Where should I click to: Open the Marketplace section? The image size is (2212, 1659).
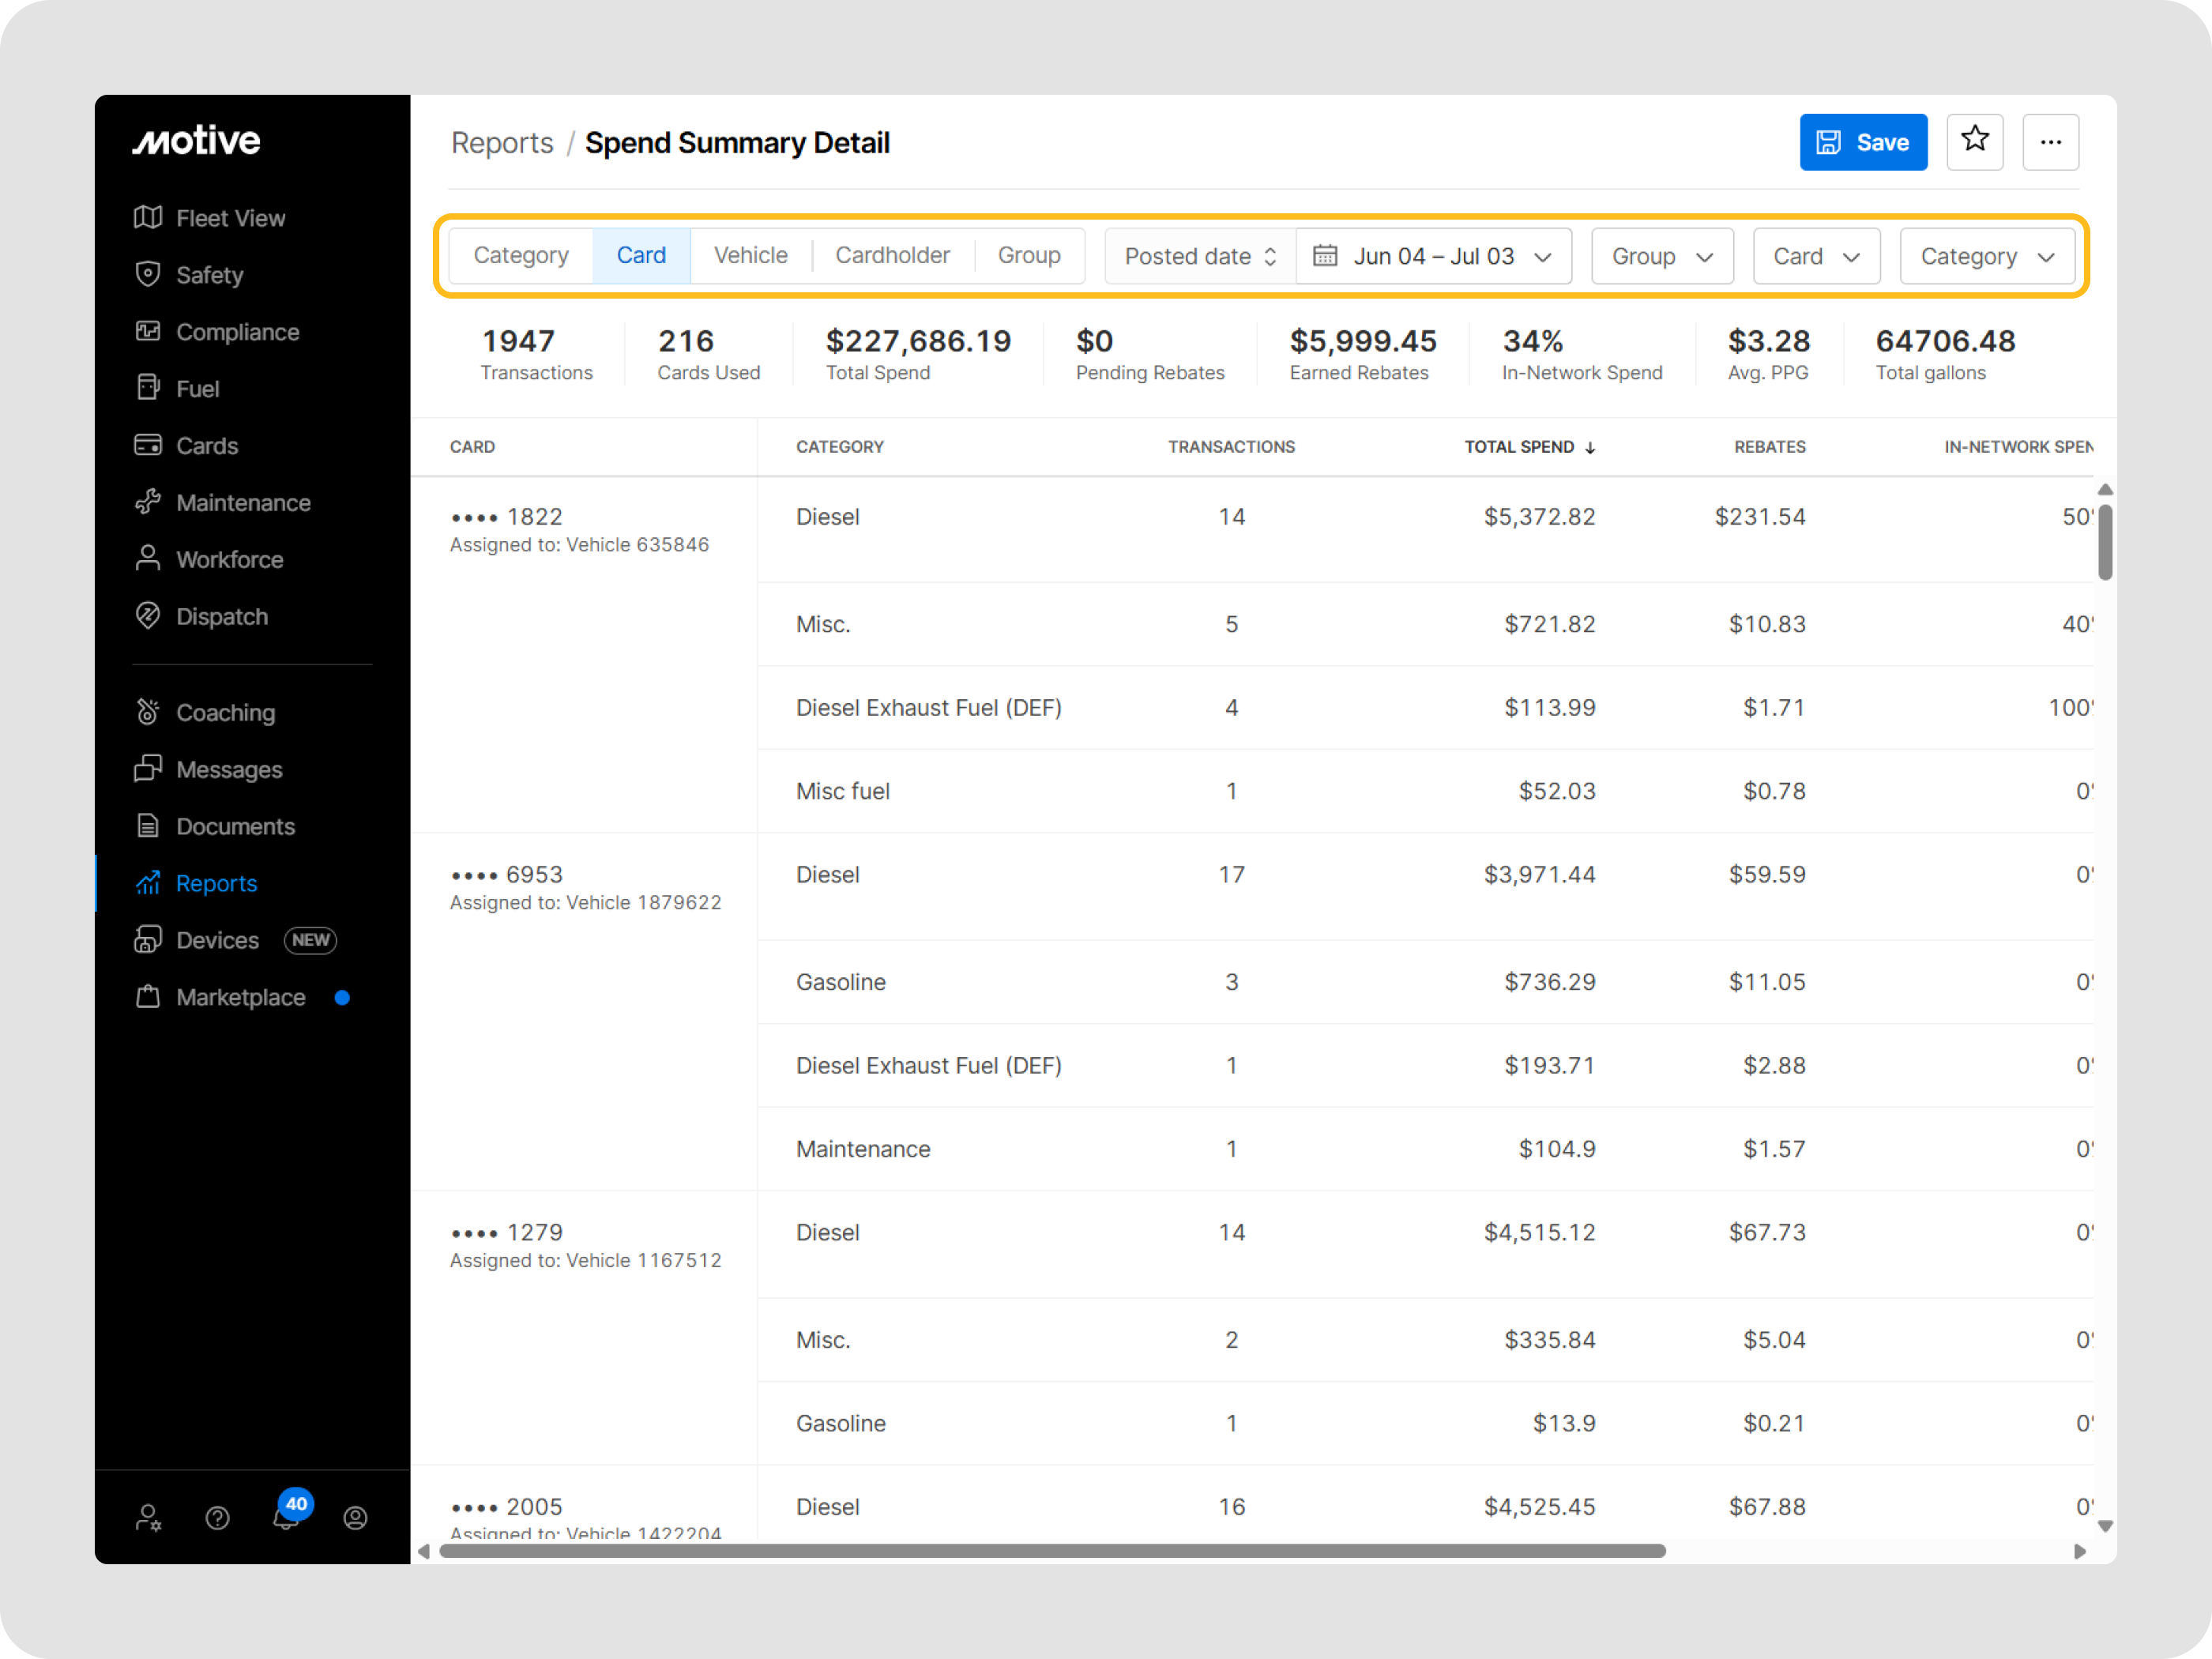(x=240, y=997)
